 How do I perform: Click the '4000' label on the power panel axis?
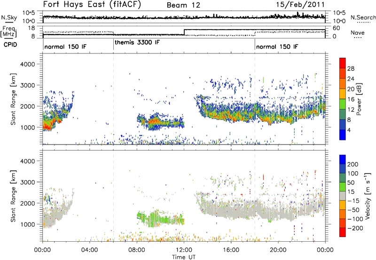(x=27, y=64)
